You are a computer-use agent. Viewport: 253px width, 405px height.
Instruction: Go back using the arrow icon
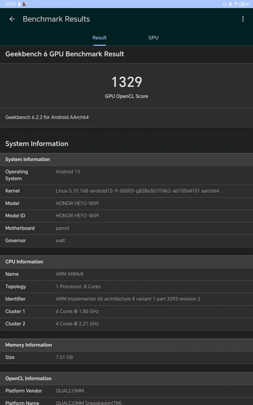pyautogui.click(x=12, y=19)
